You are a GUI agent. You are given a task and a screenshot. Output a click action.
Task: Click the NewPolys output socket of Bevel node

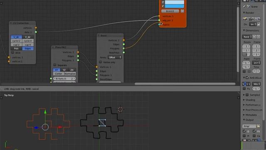coord(124,52)
